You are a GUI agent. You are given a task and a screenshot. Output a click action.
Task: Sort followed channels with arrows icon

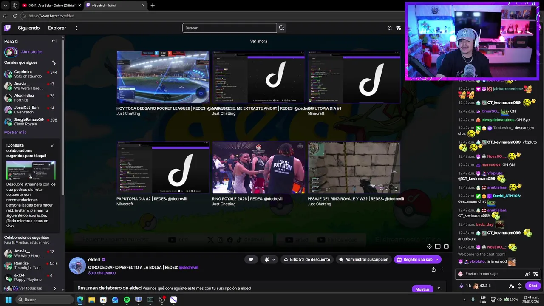54,62
